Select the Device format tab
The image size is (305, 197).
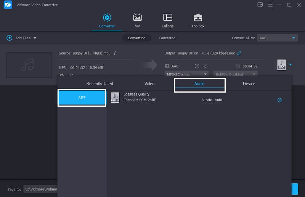point(249,84)
